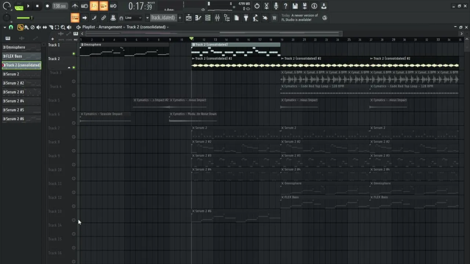Select the playback speaker tool
470x264 pixels.
69,27
